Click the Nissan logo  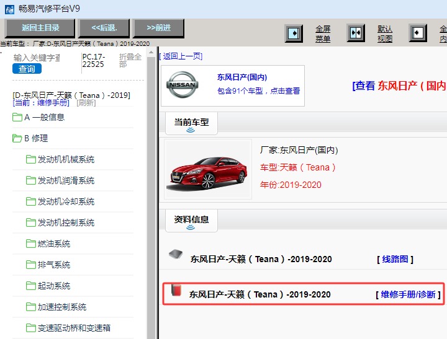(x=183, y=84)
